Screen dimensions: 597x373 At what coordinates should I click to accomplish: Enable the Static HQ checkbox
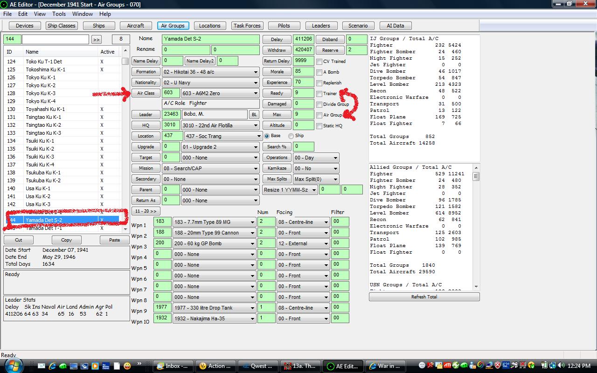pos(319,126)
